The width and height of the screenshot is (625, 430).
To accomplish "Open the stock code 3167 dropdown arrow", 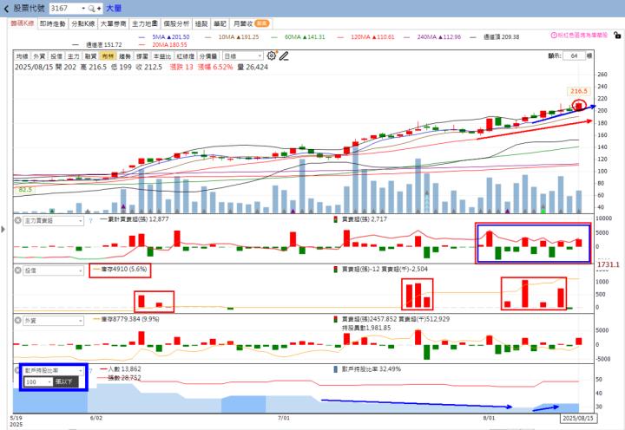I will tap(83, 9).
